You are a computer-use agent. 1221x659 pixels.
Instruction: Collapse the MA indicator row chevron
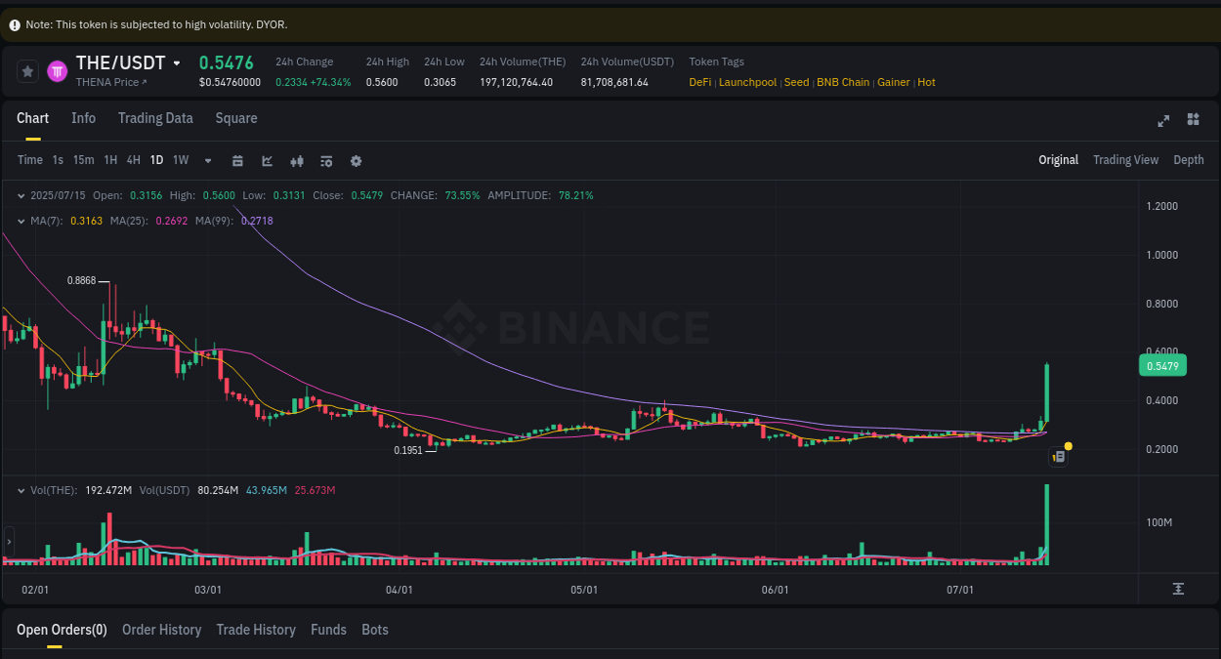(x=21, y=221)
